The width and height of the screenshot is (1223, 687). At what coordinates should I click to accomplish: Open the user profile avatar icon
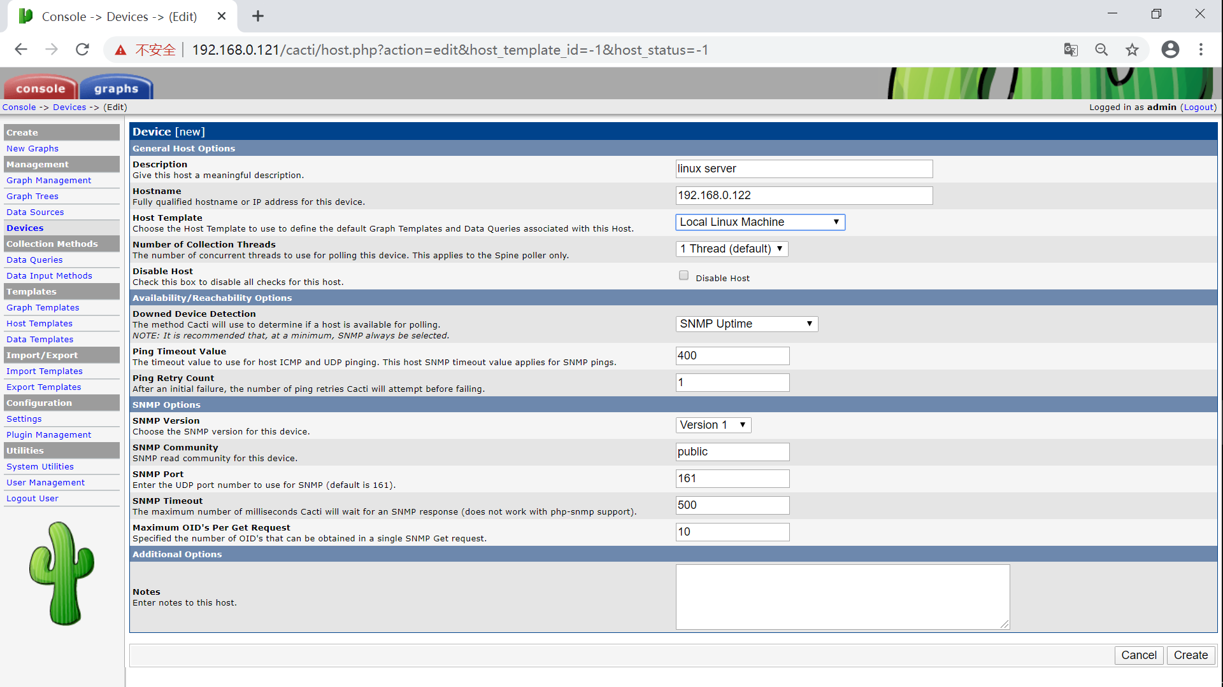coord(1170,50)
